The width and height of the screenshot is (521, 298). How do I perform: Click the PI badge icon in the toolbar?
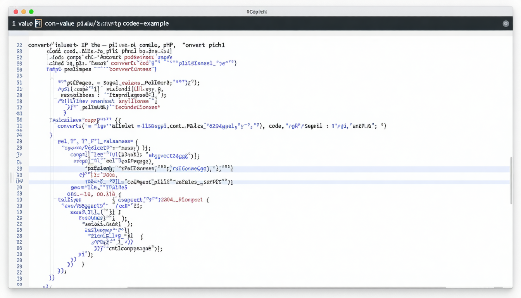tap(38, 23)
